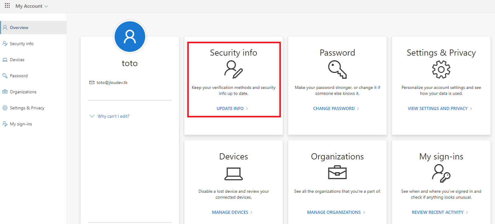Expand the My Account dropdown

click(x=32, y=6)
